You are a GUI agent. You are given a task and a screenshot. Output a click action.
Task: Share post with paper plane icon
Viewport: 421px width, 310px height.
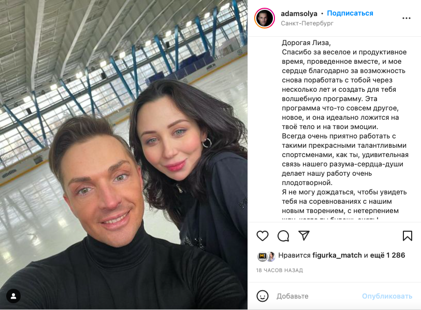click(x=304, y=235)
